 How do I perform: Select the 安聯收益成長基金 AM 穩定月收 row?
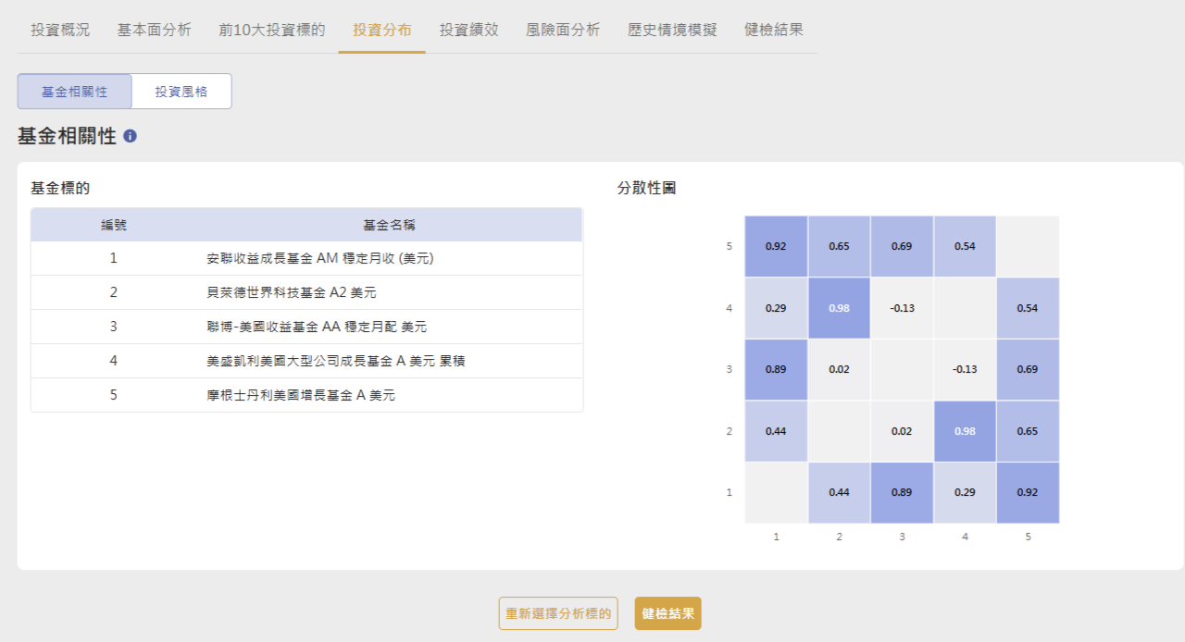coord(306,258)
